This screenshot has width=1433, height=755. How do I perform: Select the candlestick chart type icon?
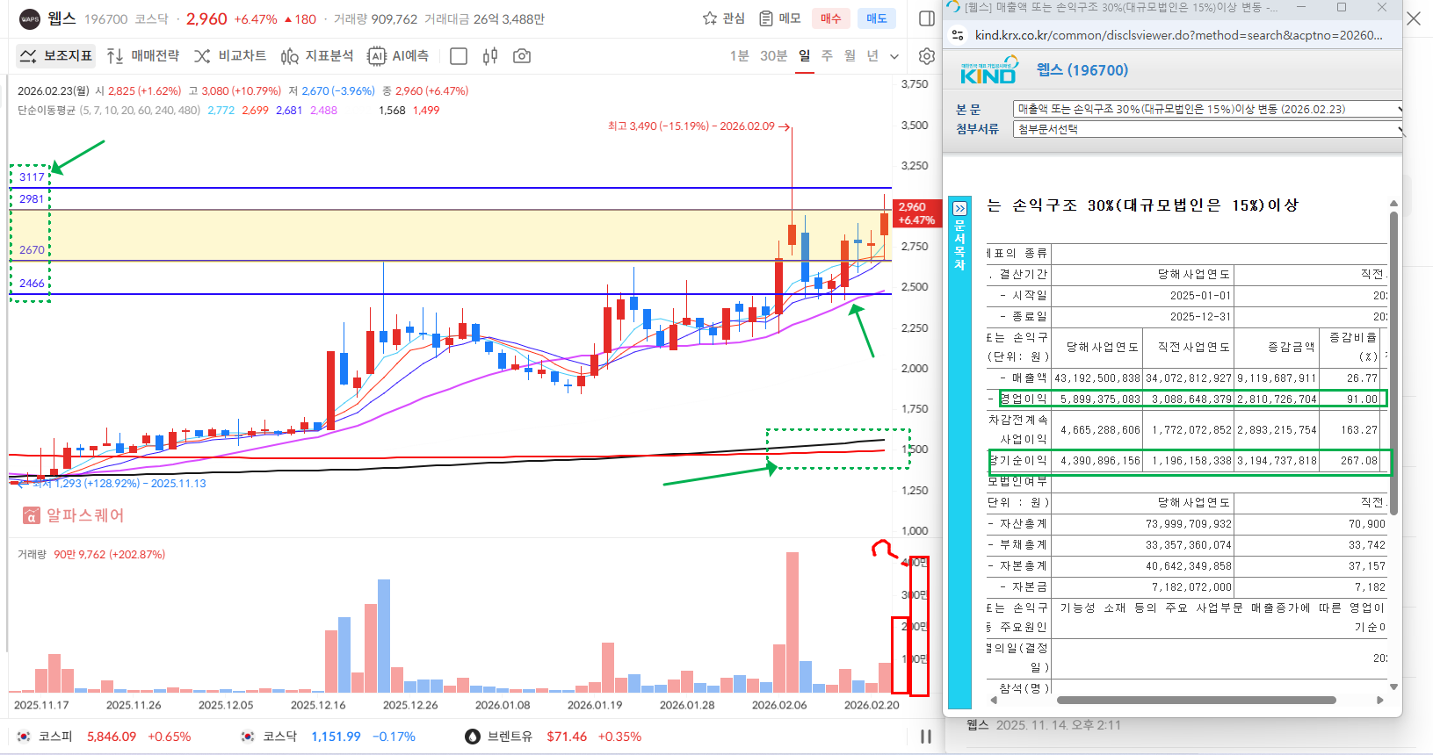pyautogui.click(x=490, y=56)
